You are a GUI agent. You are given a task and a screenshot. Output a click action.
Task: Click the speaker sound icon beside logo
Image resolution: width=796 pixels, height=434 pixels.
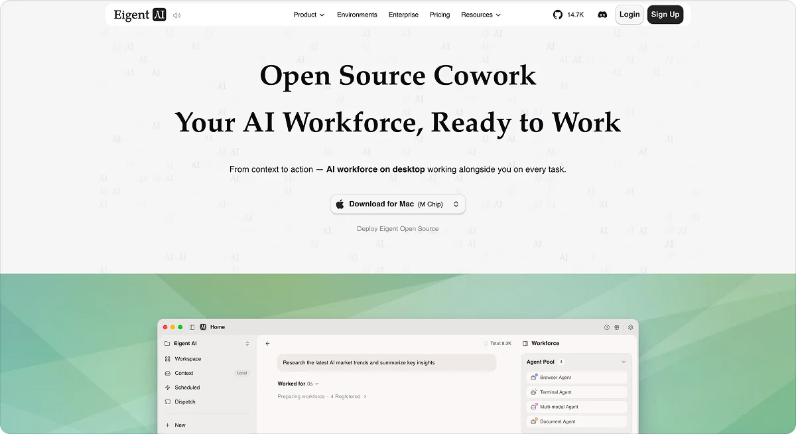coord(176,15)
